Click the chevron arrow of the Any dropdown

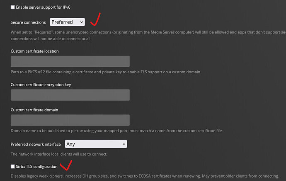pyautogui.click(x=123, y=144)
